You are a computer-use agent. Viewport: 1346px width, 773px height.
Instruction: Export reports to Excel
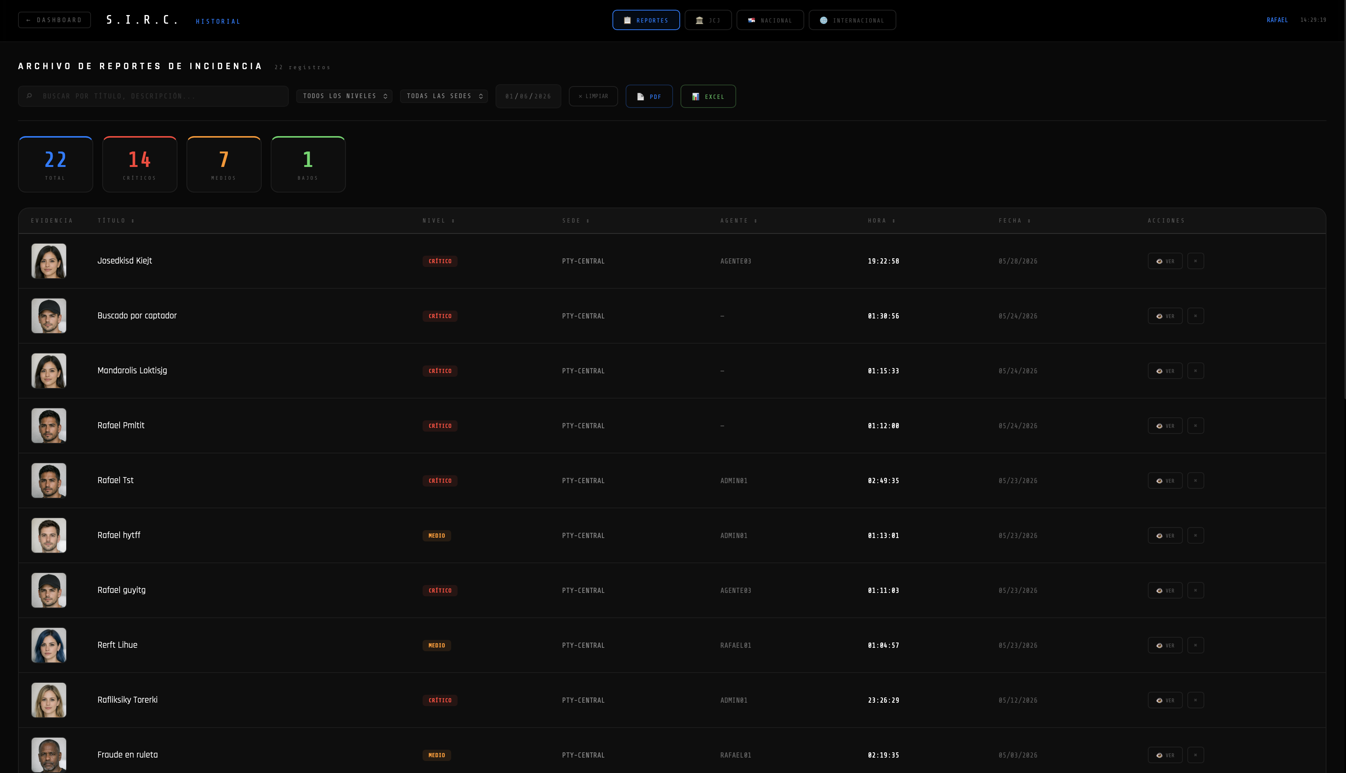coord(708,96)
